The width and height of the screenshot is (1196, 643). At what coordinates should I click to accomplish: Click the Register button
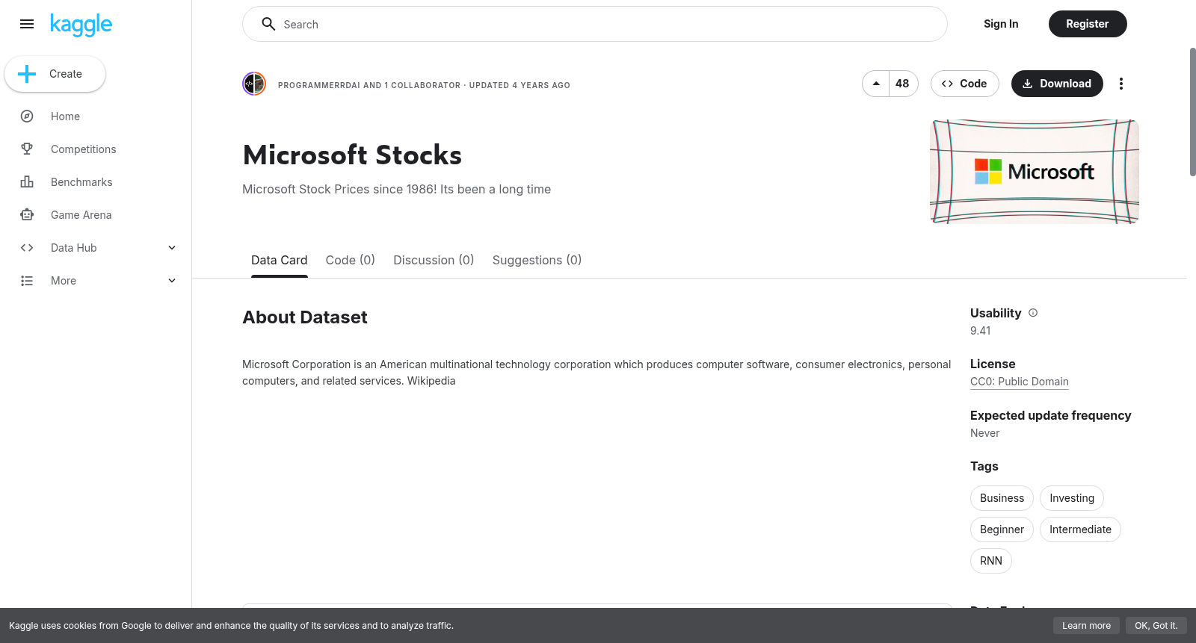[x=1088, y=24]
